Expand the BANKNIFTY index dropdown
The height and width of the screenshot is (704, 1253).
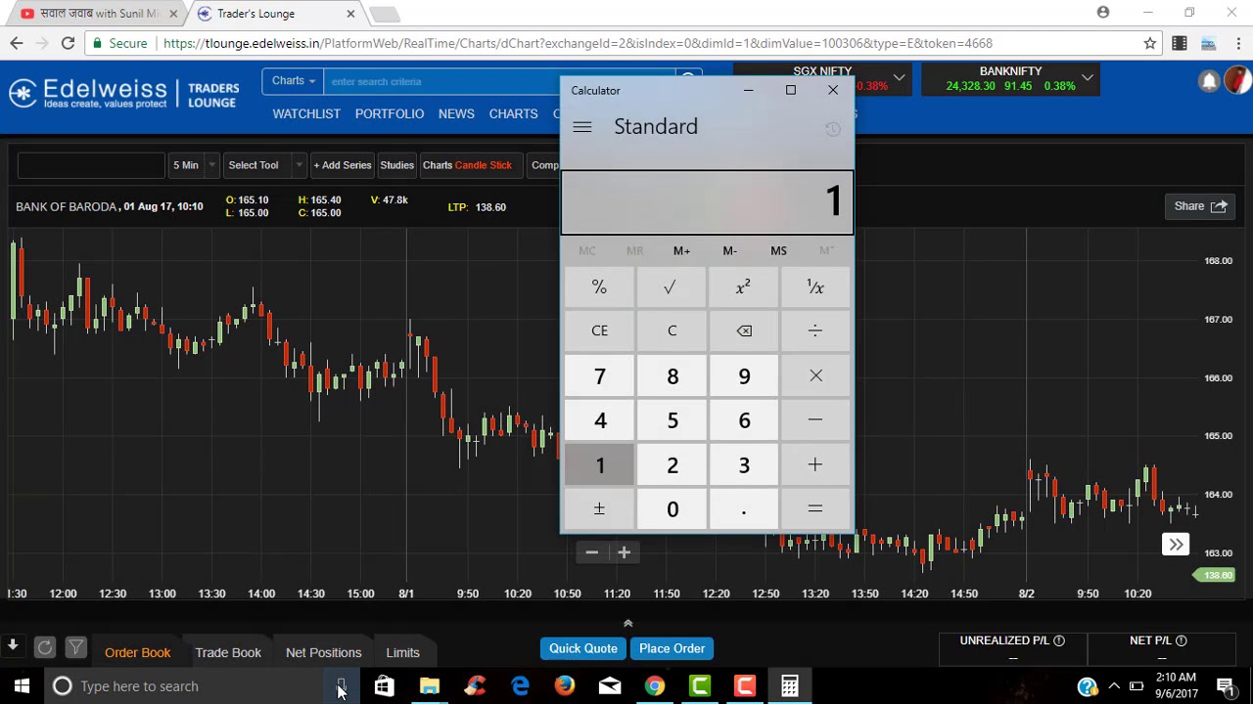(1088, 77)
